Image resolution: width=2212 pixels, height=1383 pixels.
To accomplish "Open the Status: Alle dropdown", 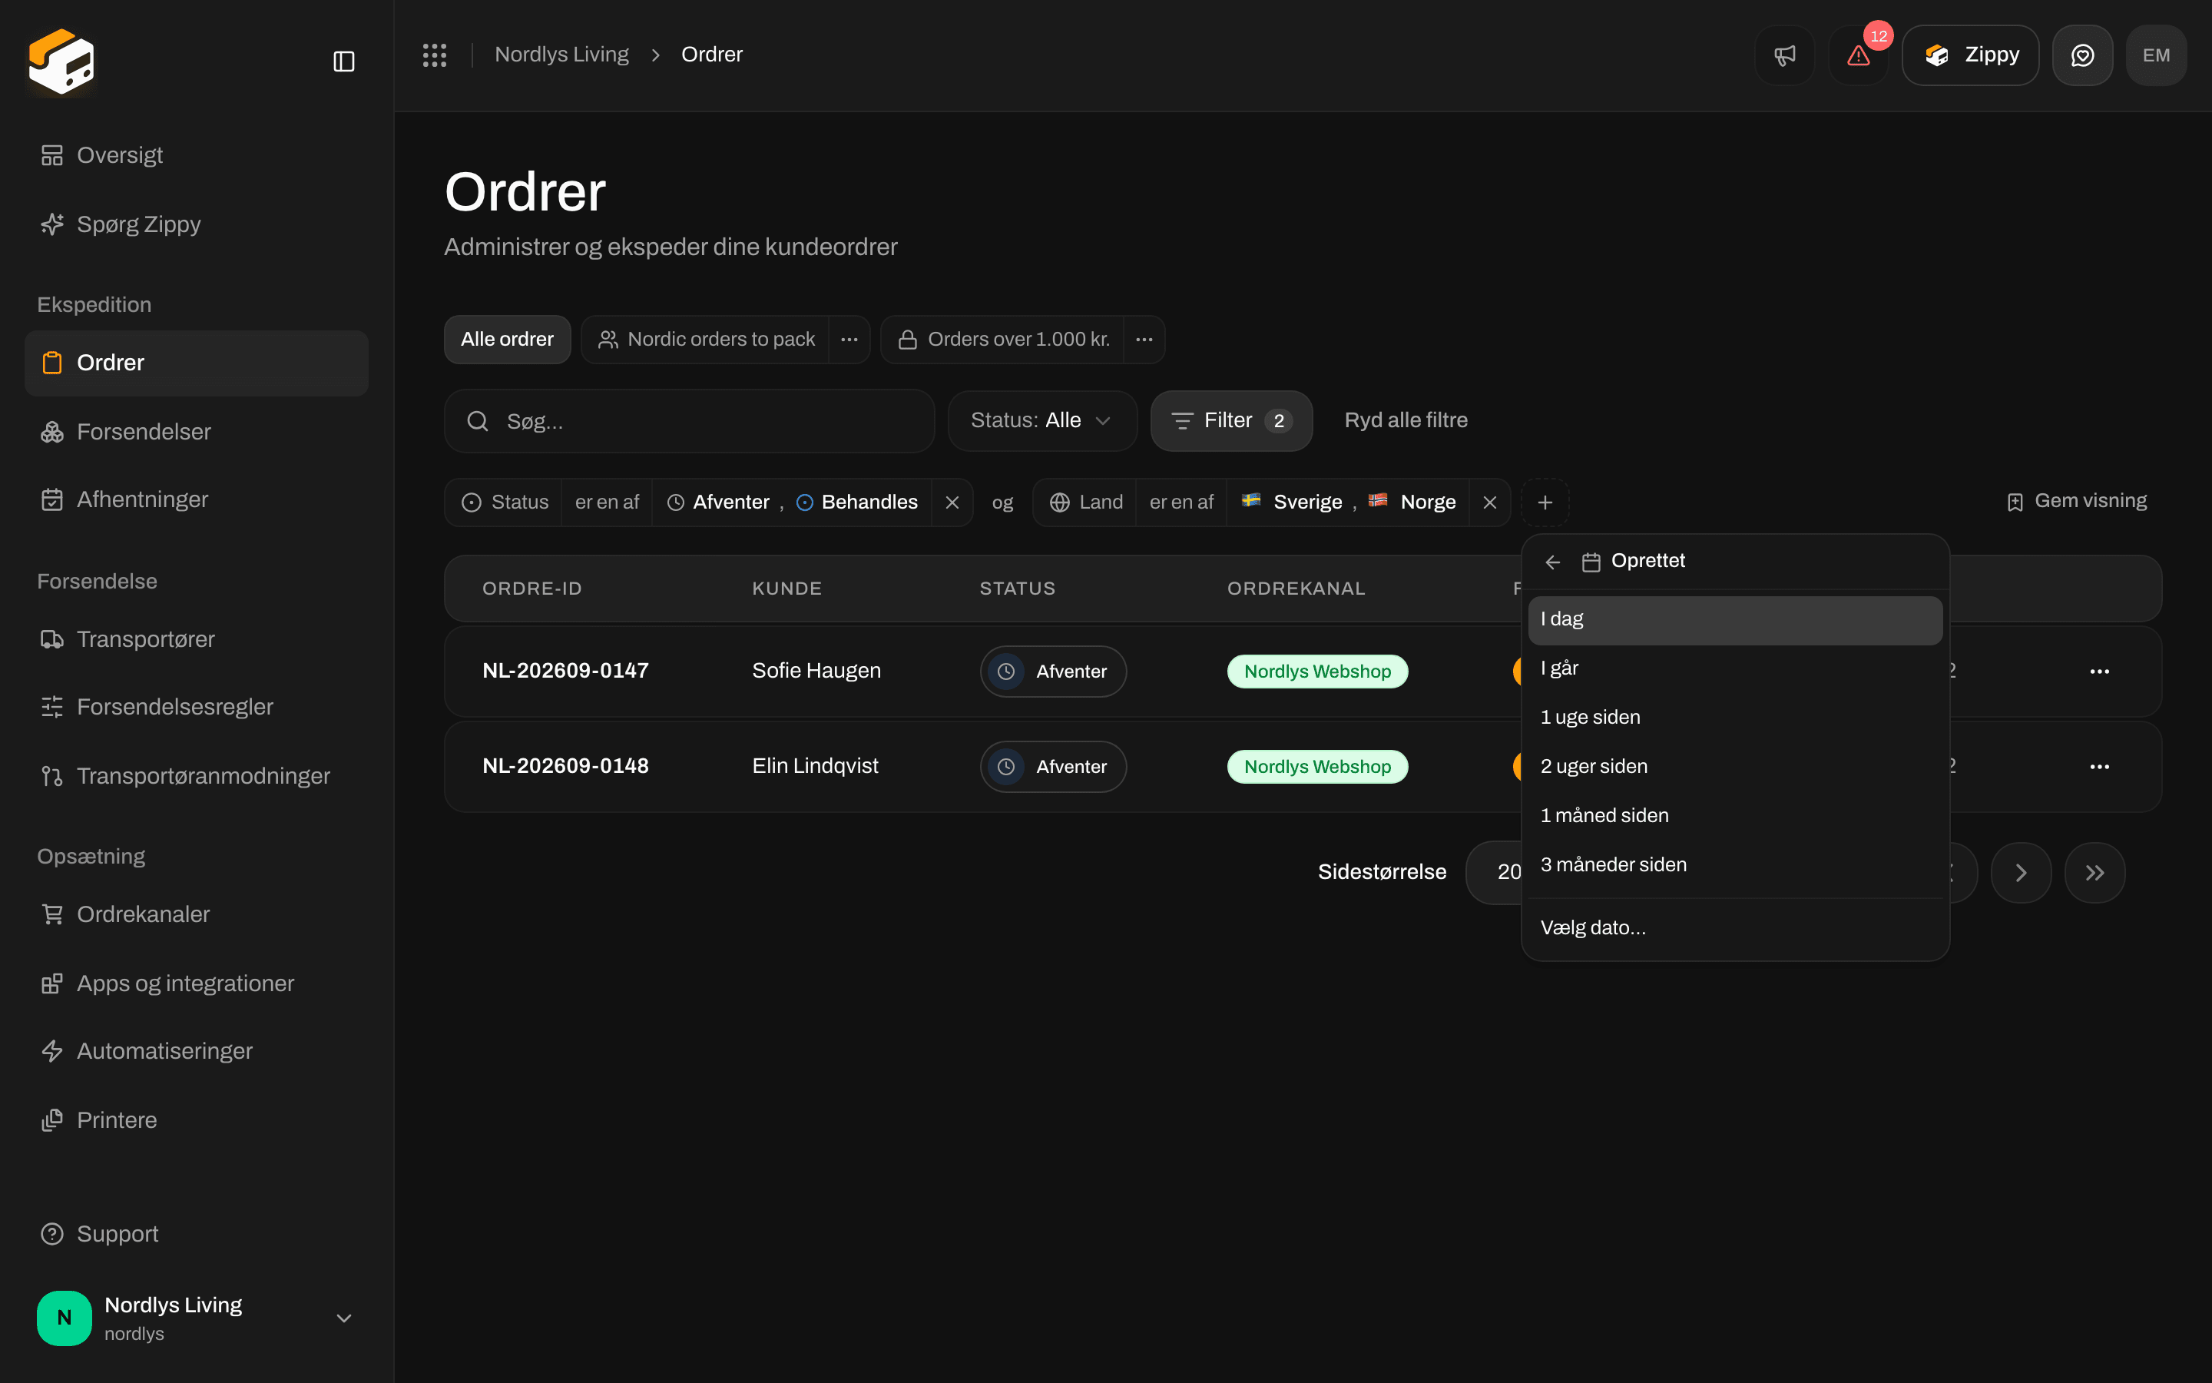I will tap(1042, 421).
